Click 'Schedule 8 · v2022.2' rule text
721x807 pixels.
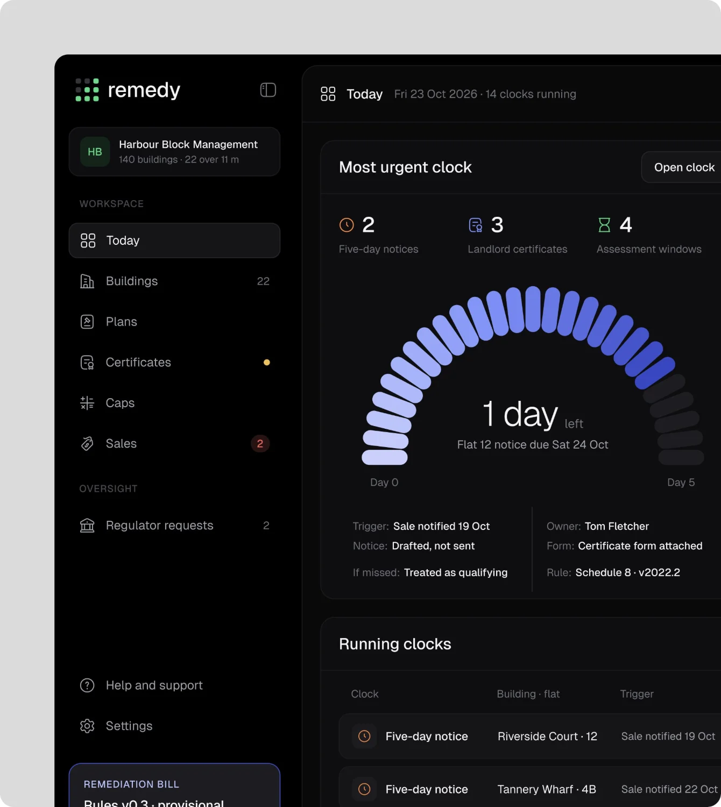pos(628,572)
